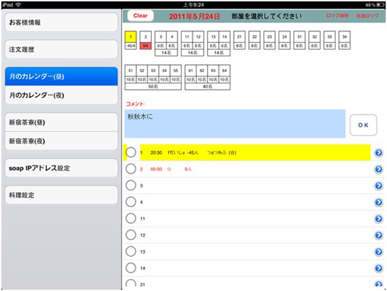Open 月のカレンダー(夜) in the sidebar
Screen dimensions: 387x291
coord(61,96)
